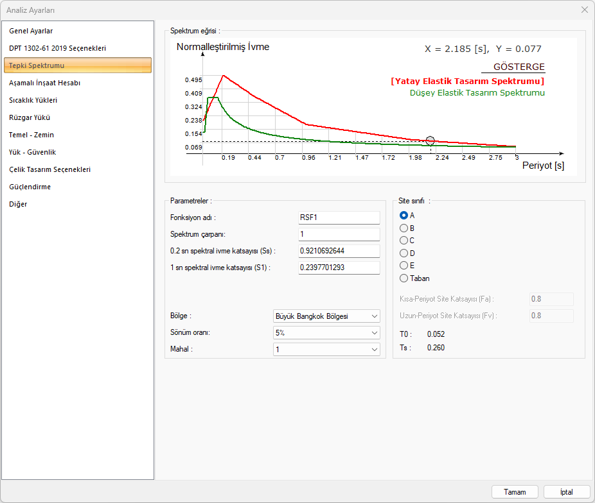The width and height of the screenshot is (595, 503).
Task: Click the Spektrum çarpanı field
Action: coord(339,234)
